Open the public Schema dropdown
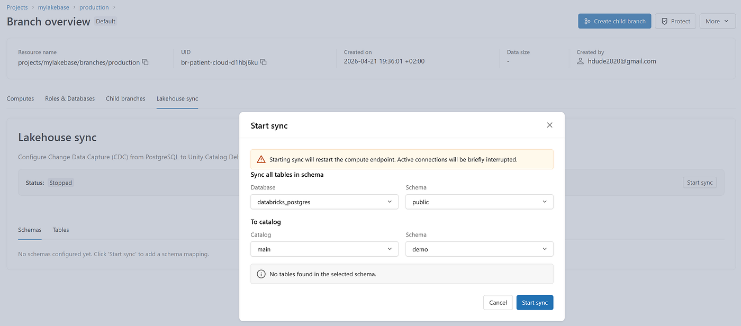Viewport: 741px width, 326px height. [x=480, y=202]
